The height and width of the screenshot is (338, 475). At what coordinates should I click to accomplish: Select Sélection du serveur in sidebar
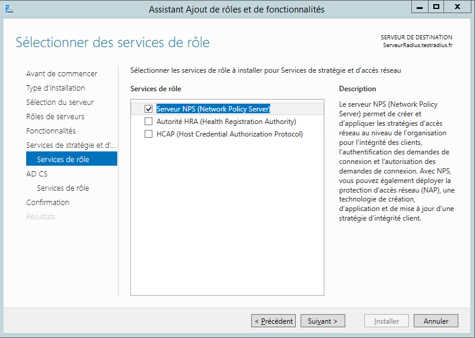[60, 102]
